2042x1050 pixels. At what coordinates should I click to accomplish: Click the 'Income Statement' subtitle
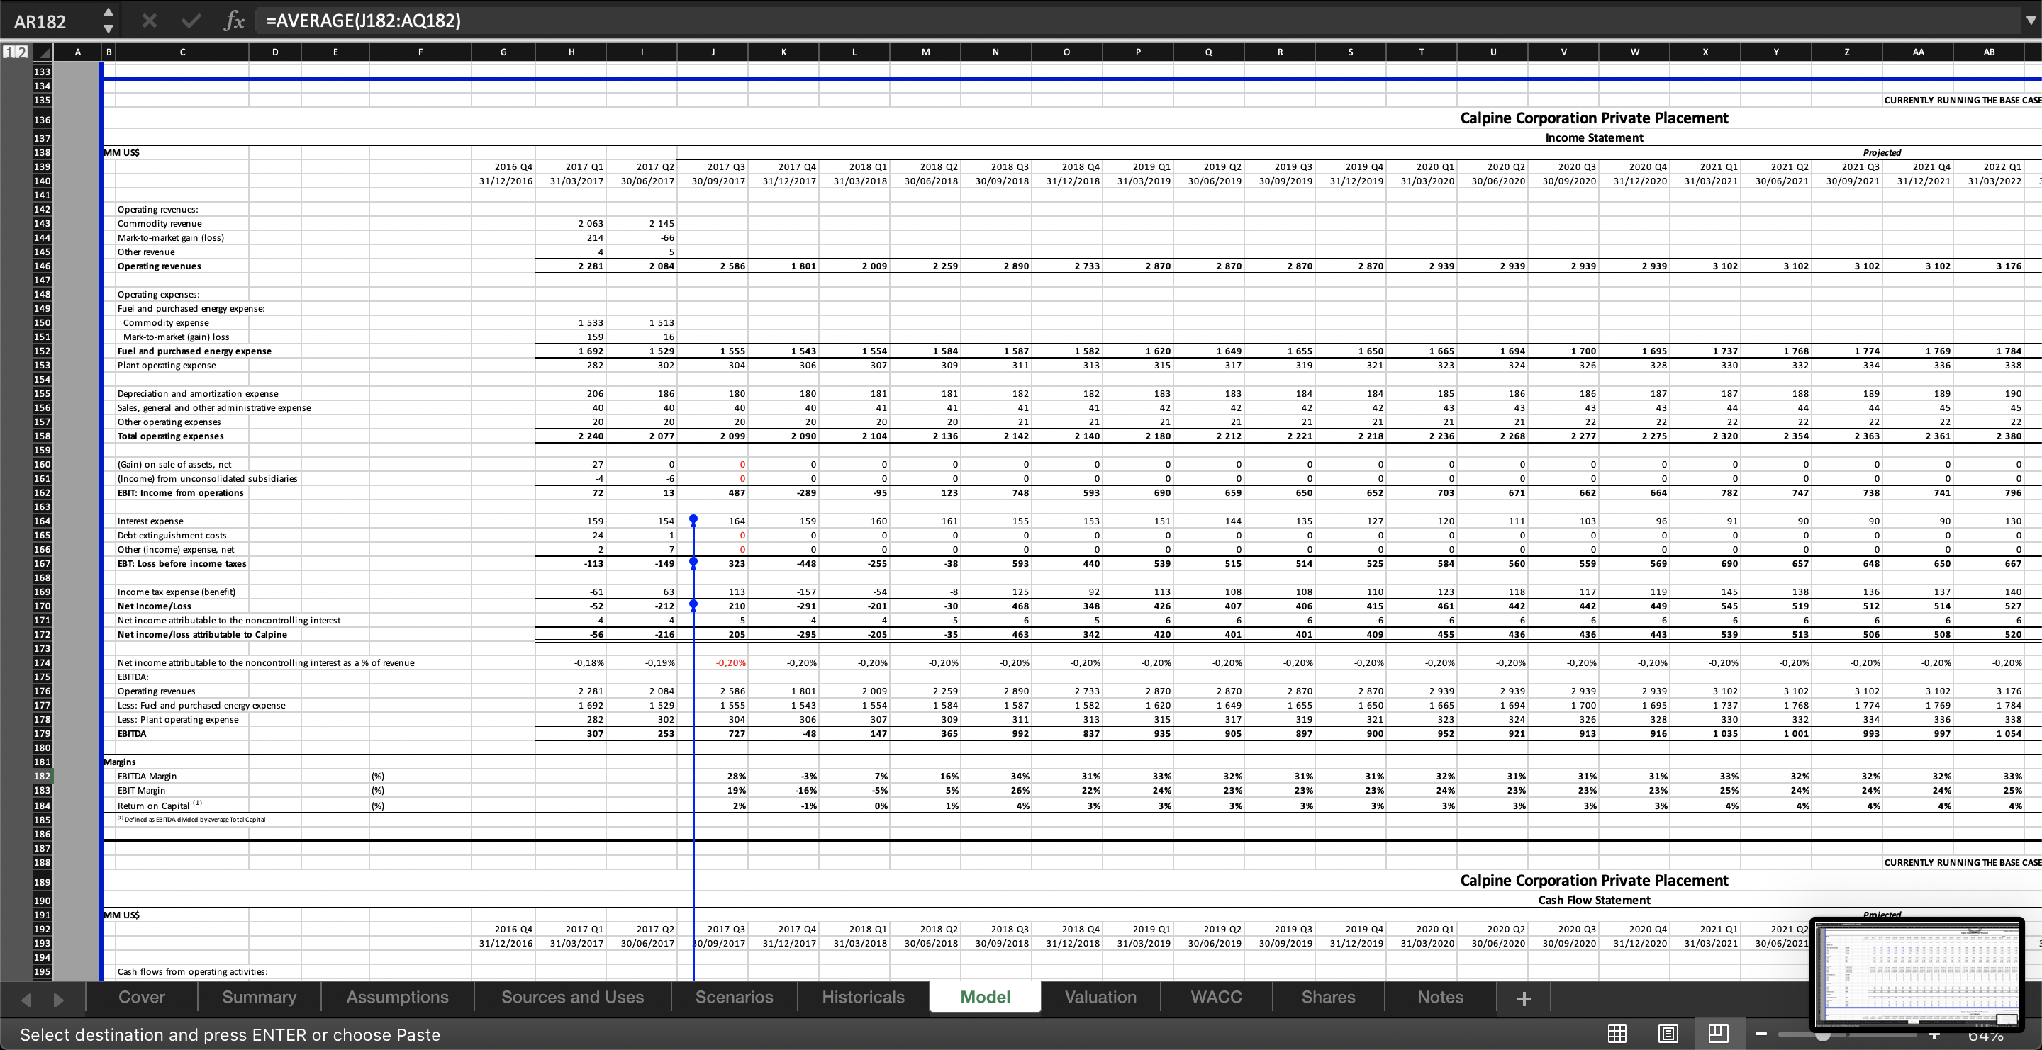coord(1594,137)
